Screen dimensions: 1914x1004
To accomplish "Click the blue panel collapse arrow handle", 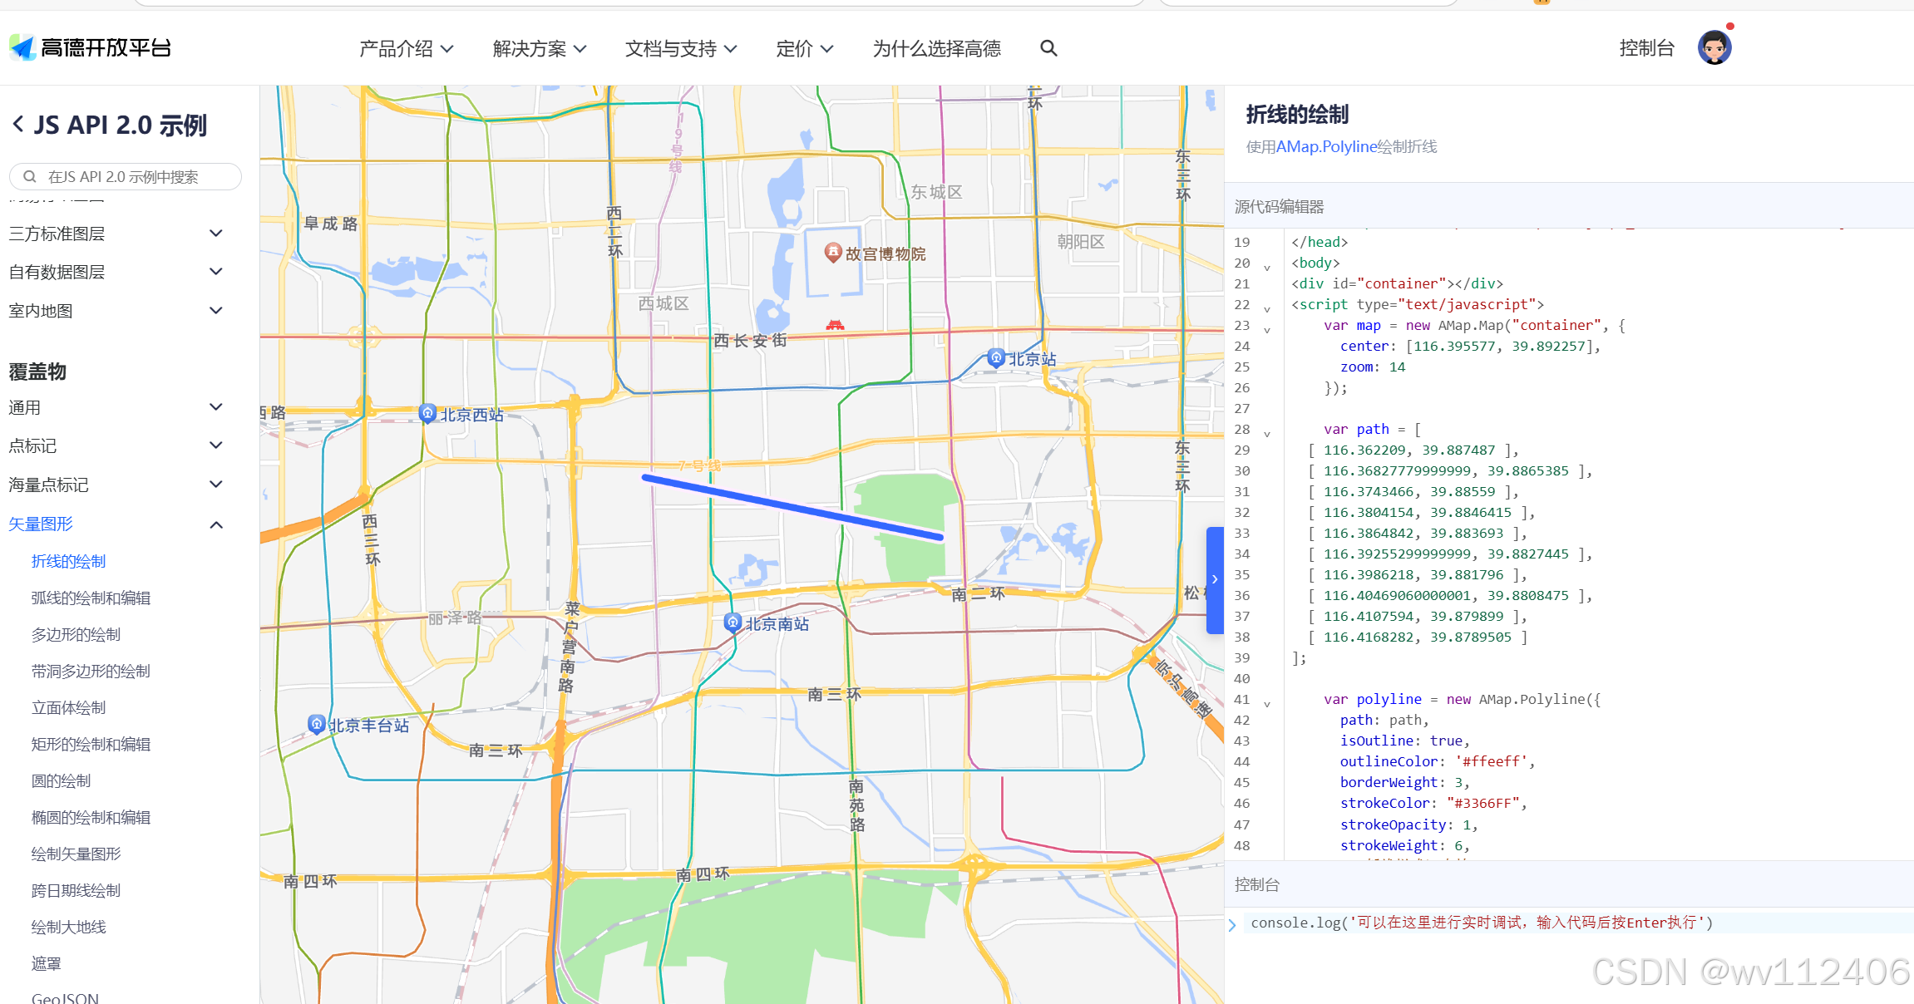I will tap(1215, 579).
